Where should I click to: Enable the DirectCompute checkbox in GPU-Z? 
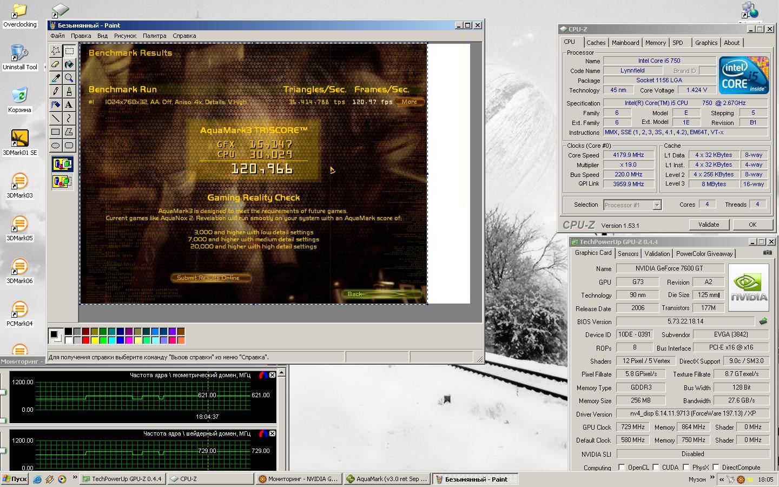pos(716,467)
